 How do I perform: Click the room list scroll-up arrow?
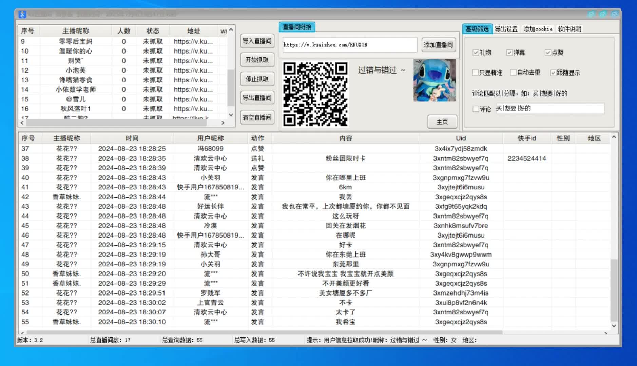click(231, 30)
